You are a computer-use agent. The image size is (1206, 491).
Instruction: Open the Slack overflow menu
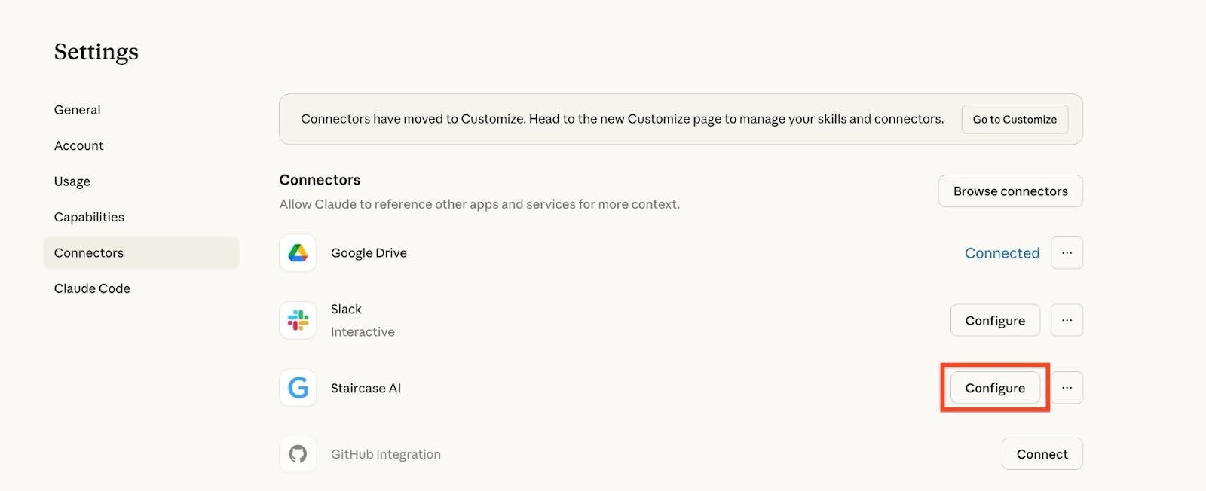pyautogui.click(x=1067, y=319)
